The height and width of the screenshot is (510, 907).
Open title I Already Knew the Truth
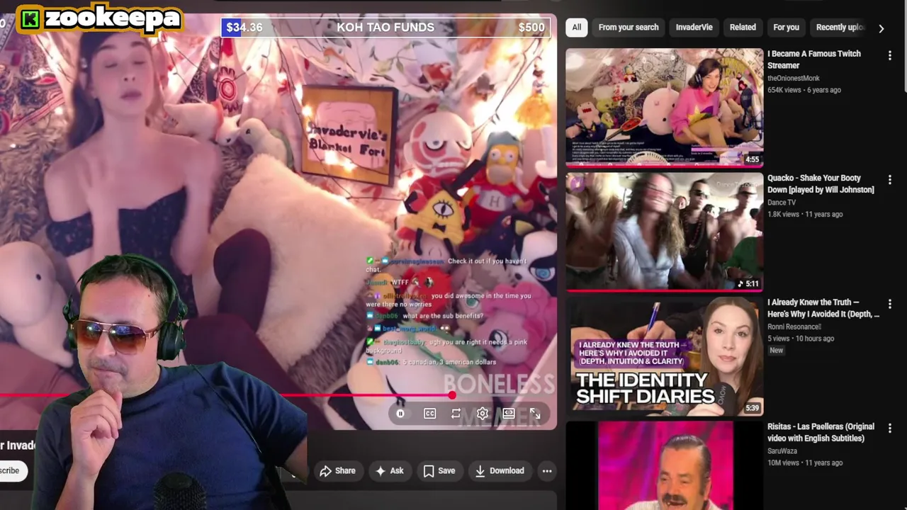[823, 308]
